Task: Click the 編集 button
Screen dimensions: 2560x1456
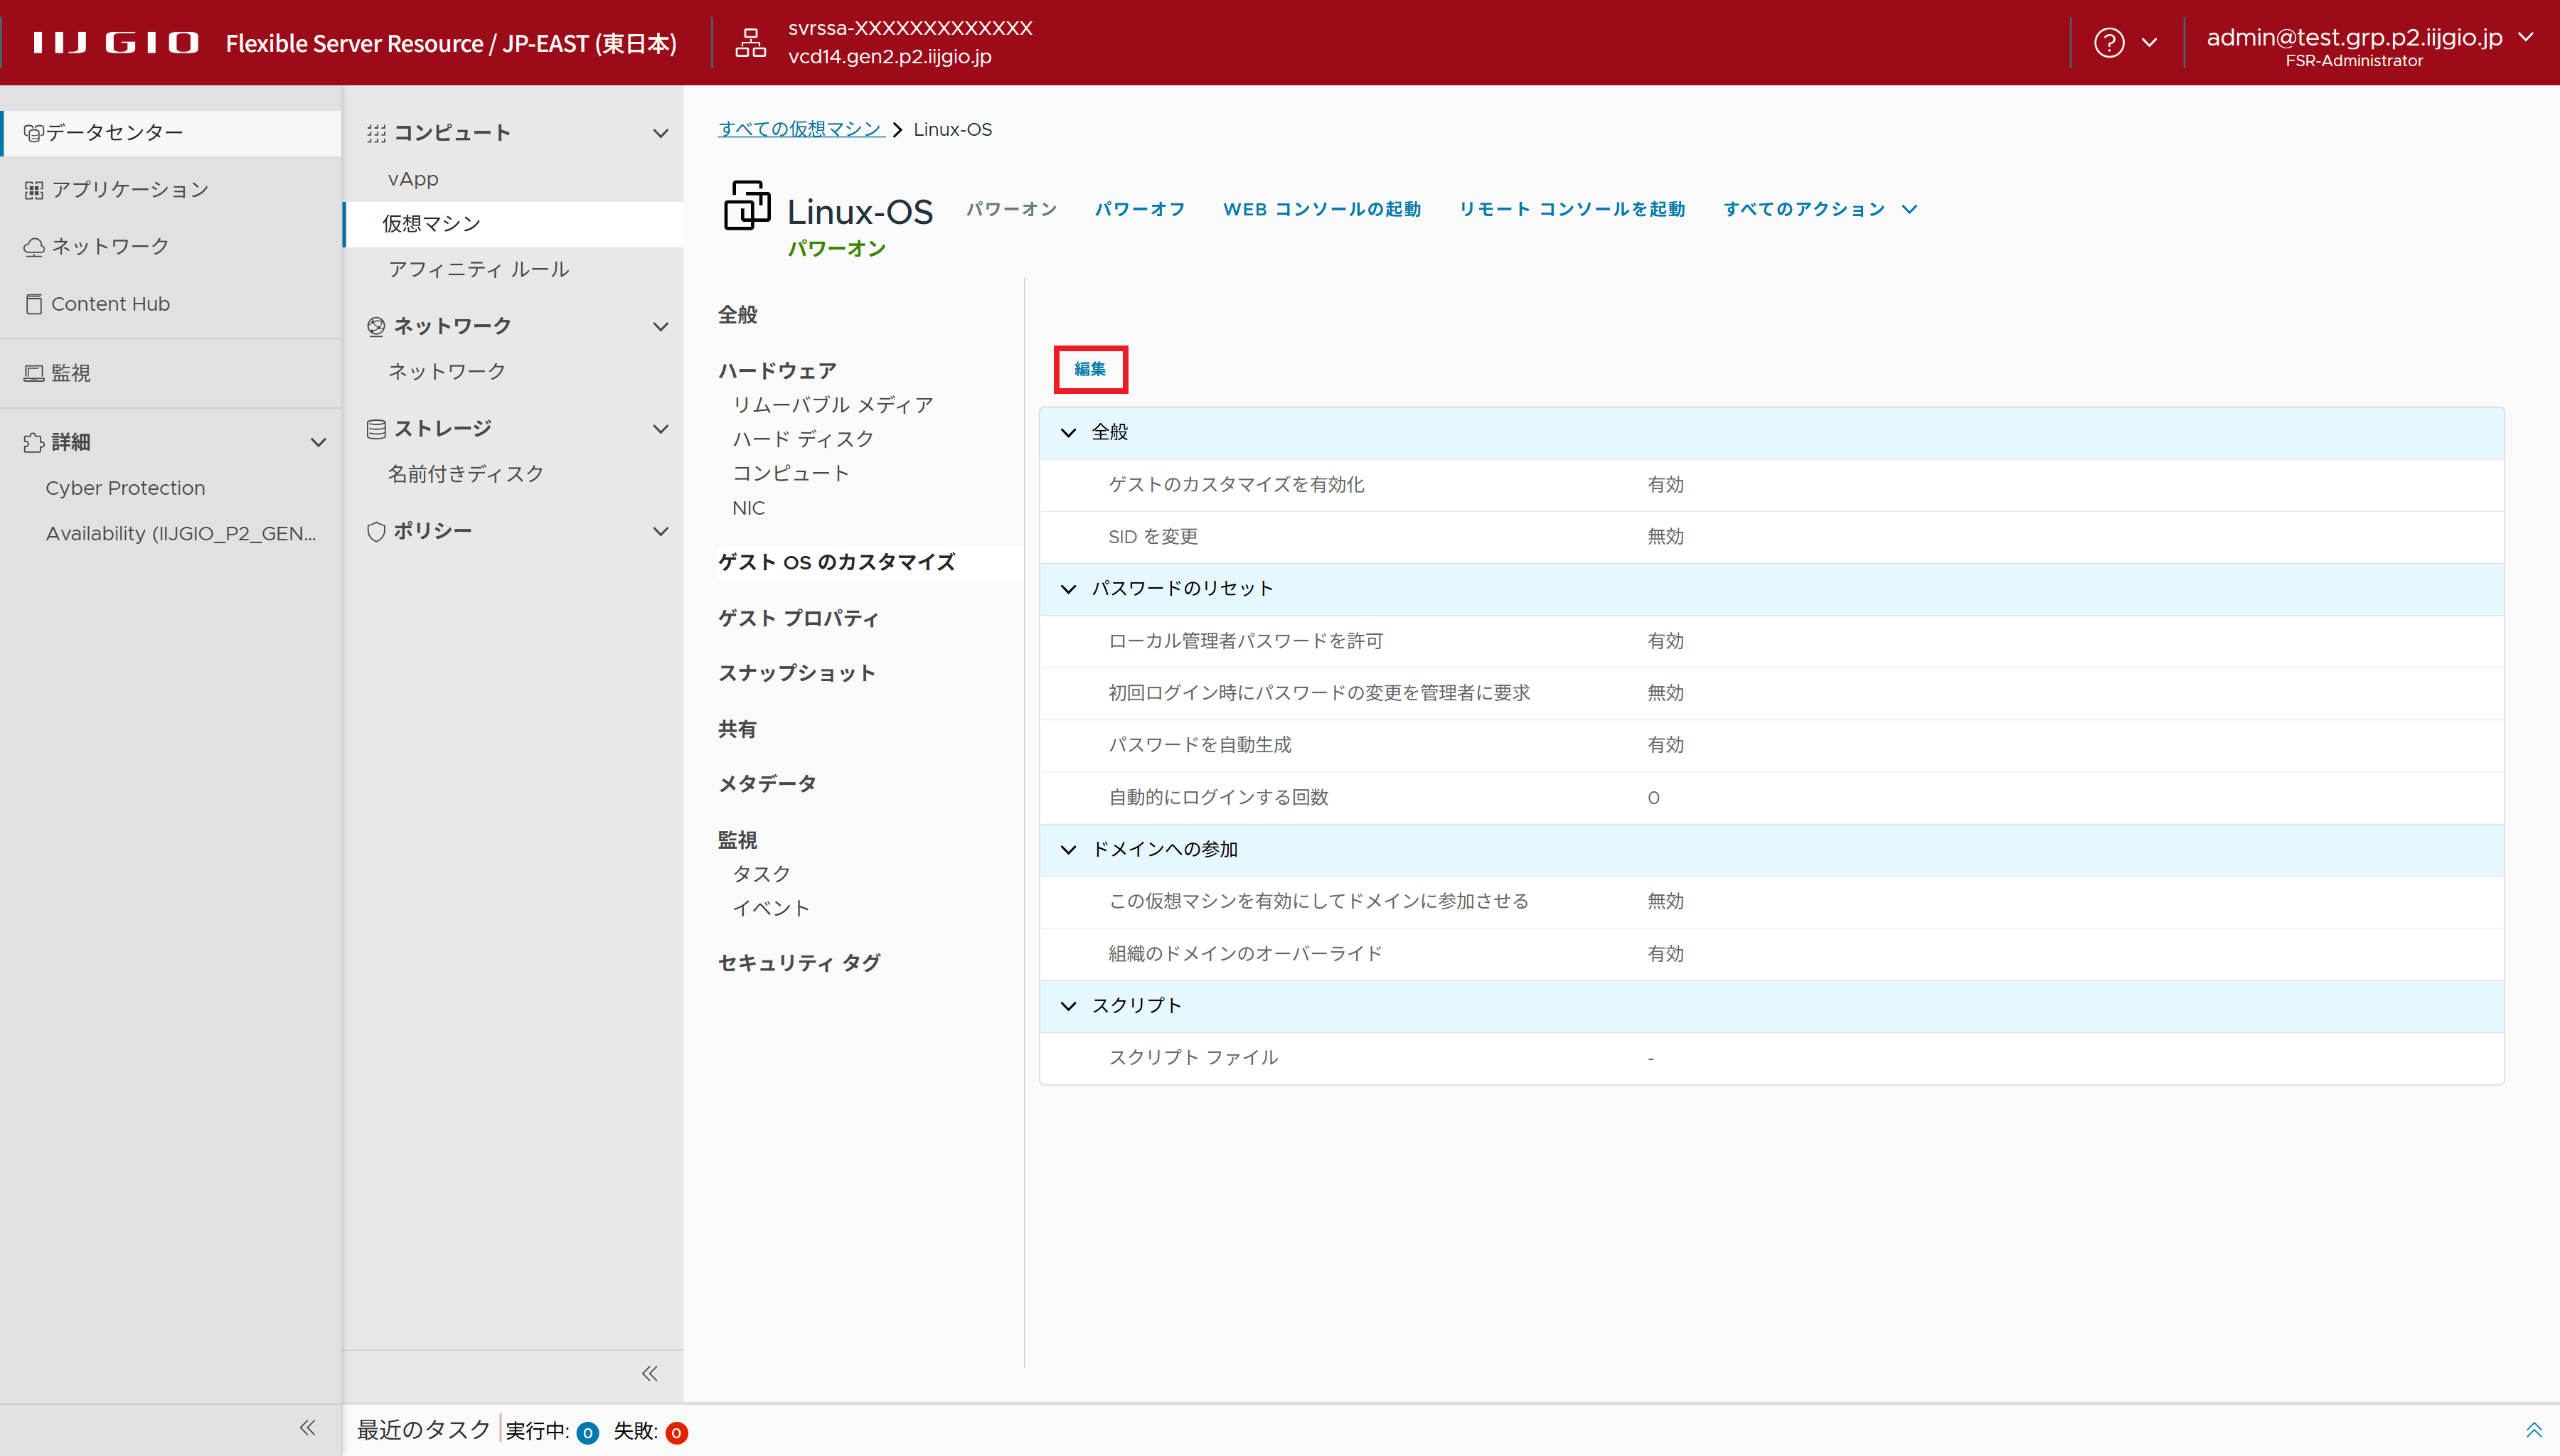Action: click(x=1090, y=369)
